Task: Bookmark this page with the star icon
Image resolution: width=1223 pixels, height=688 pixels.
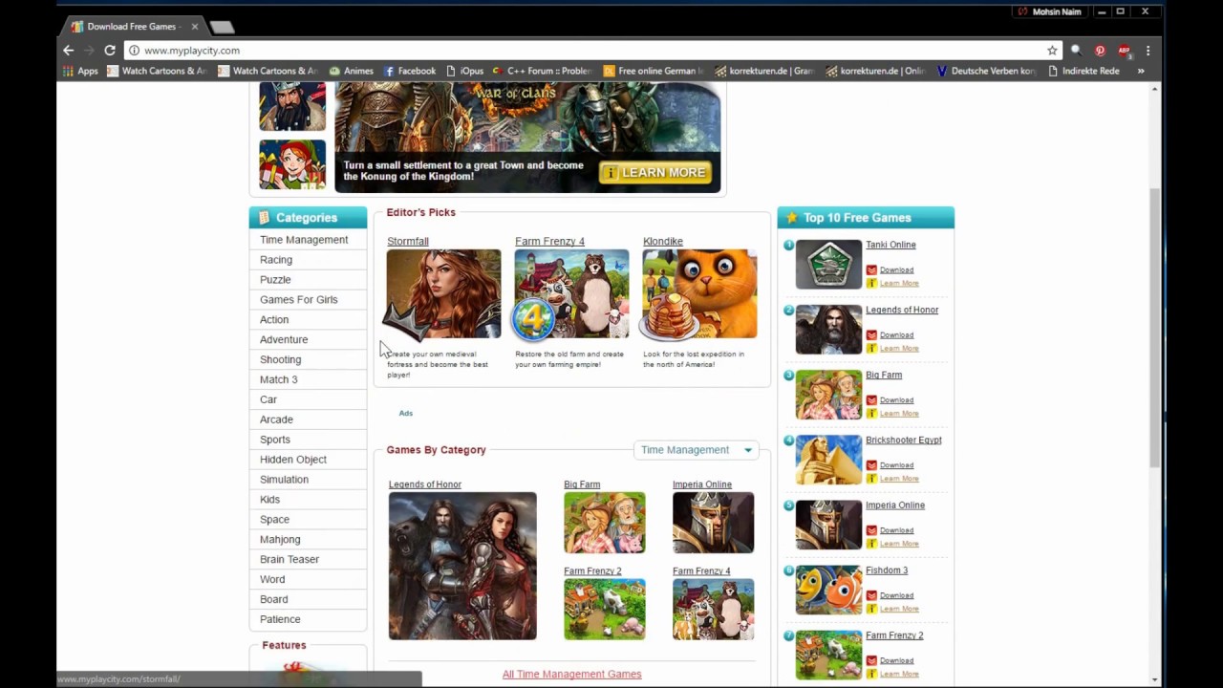Action: [1052, 51]
